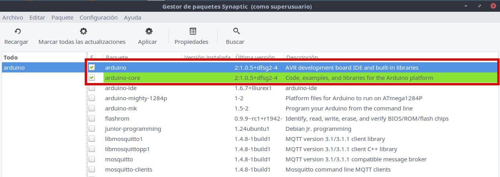Viewport: 500px width, 177px height.
Task: Select the arduino-mighty-1284p package row
Action: [x=136, y=98]
